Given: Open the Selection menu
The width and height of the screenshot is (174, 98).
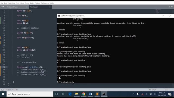Looking at the screenshot, I should point(11,3).
